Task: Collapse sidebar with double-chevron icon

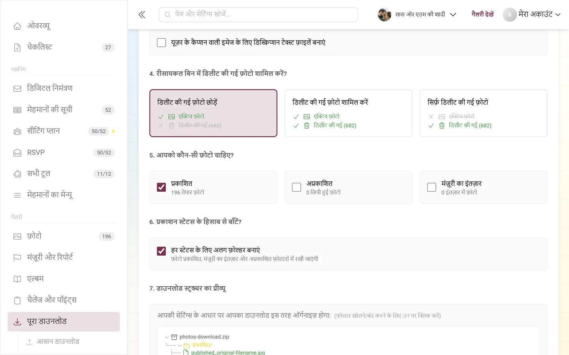Action: point(142,15)
